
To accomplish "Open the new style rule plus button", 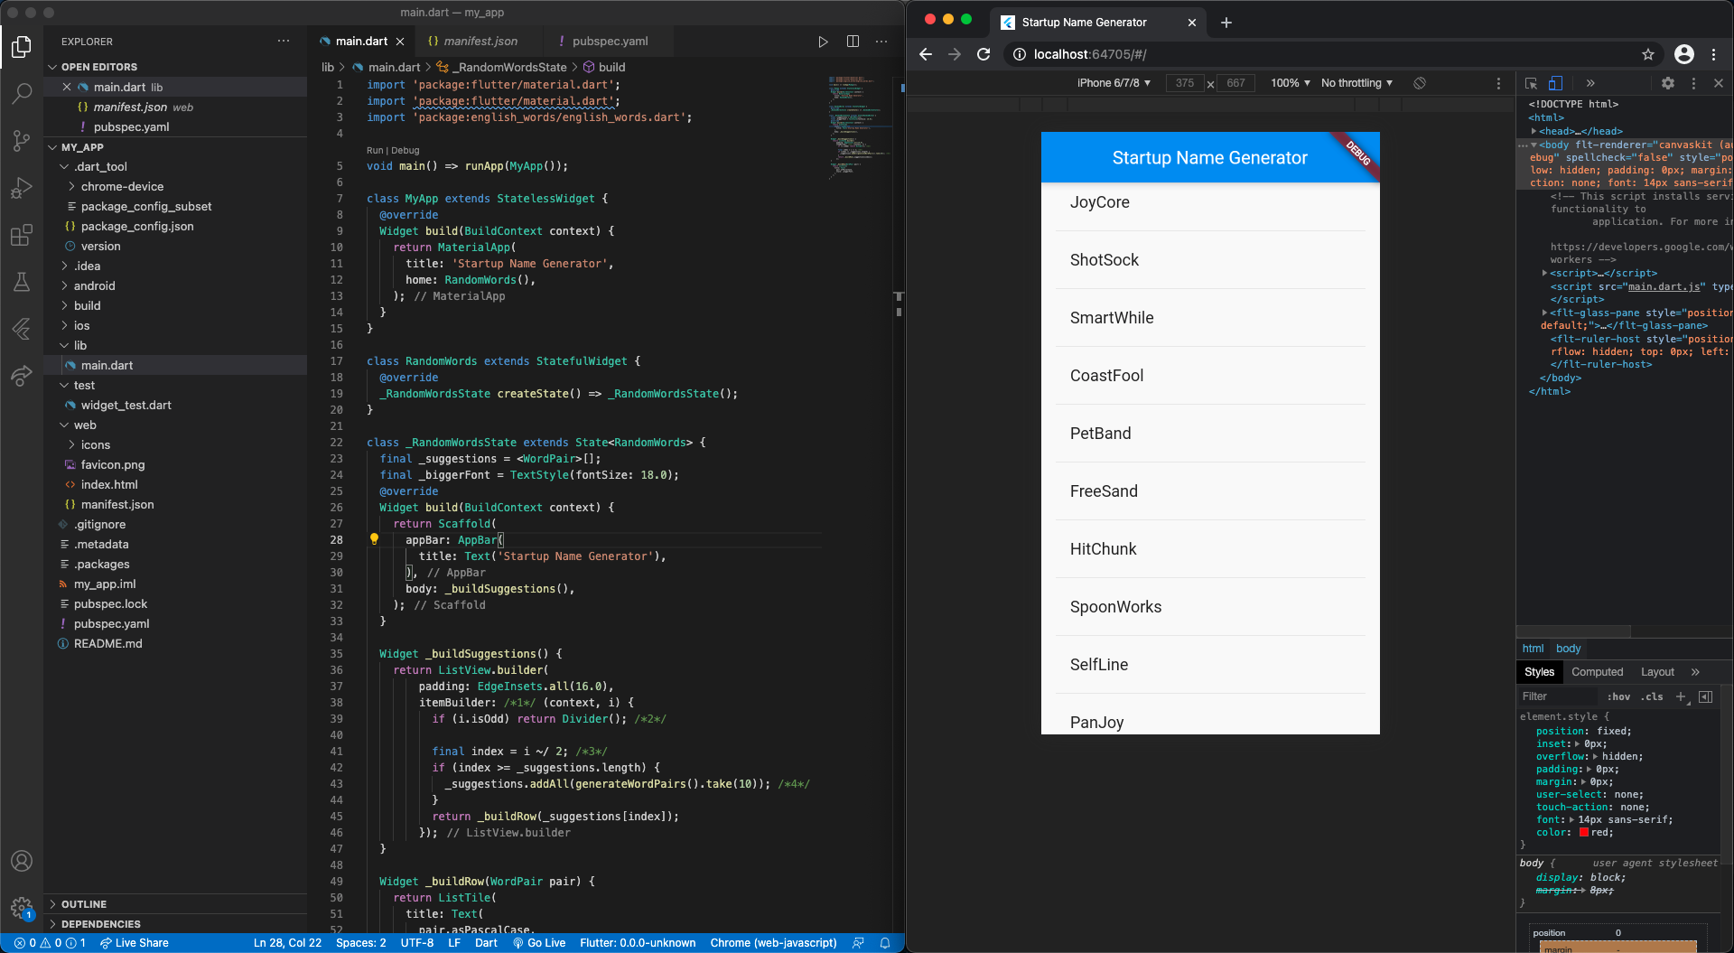I will click(1681, 696).
